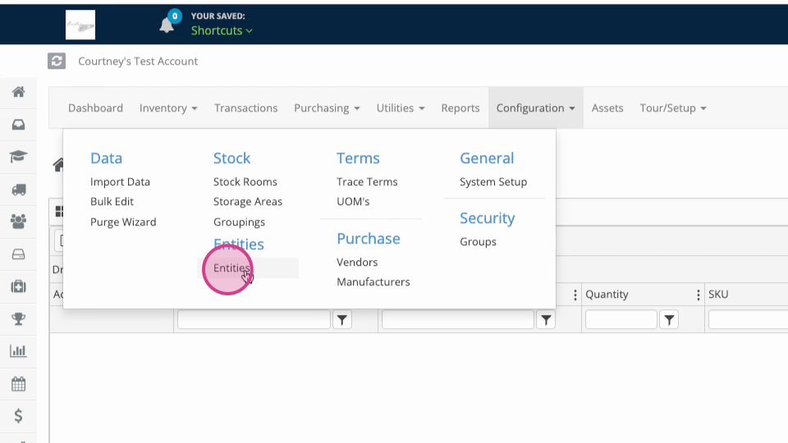Click the Courtney's Test Account label
Image resolution: width=788 pixels, height=443 pixels.
(138, 62)
